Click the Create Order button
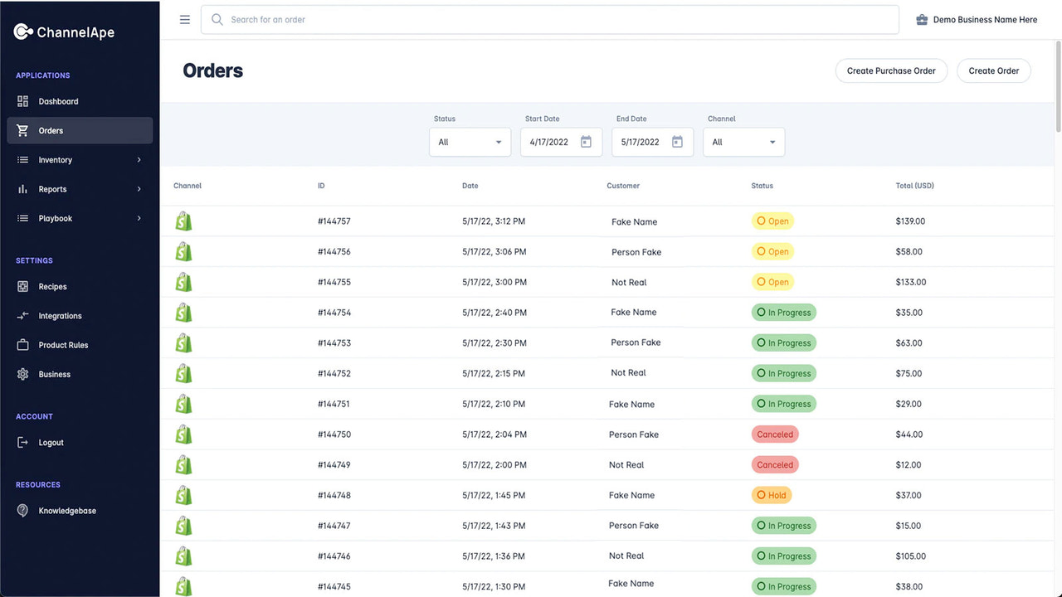 pos(993,70)
